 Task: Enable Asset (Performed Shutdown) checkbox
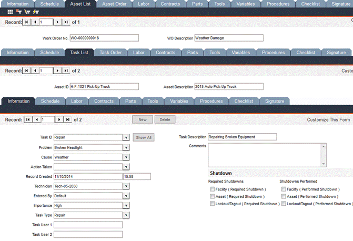pyautogui.click(x=284, y=196)
